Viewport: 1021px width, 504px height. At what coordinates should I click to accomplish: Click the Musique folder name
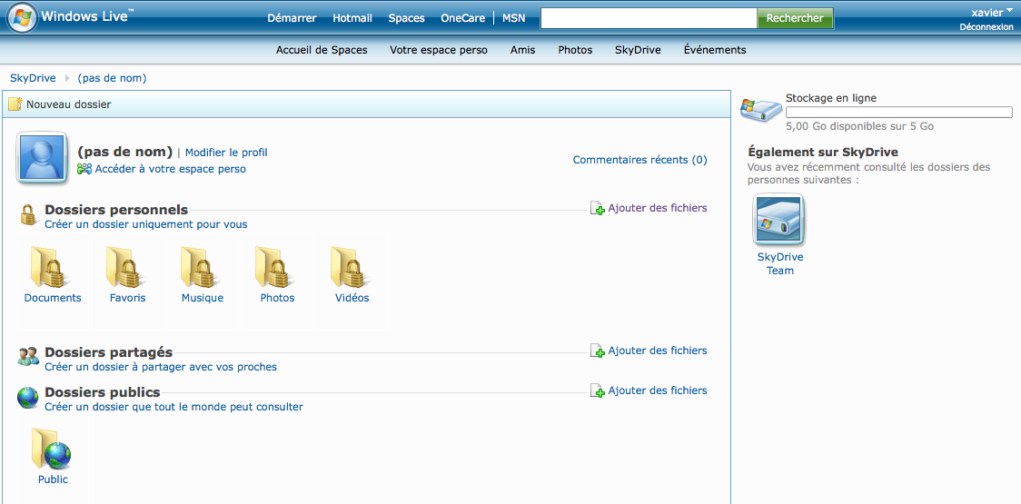click(203, 298)
